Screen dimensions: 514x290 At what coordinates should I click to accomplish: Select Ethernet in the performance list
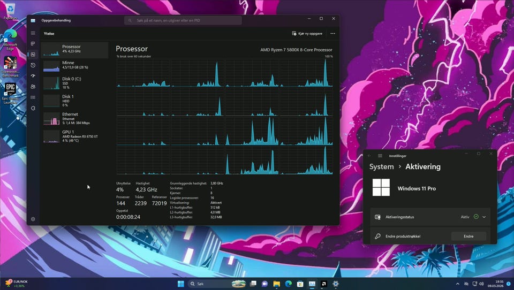click(x=75, y=118)
